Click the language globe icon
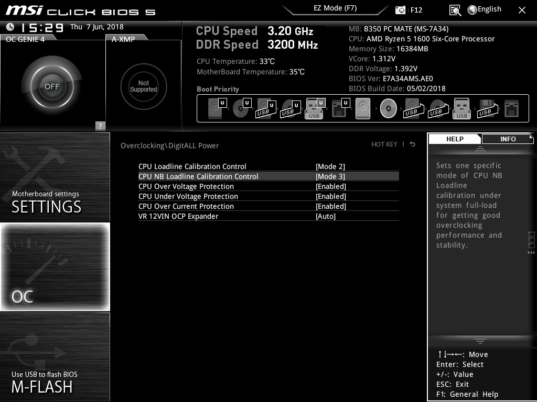The width and height of the screenshot is (537, 402). (x=472, y=10)
